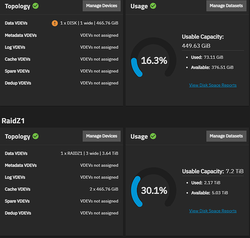Click the green checkmark next to top Usage

153,6
